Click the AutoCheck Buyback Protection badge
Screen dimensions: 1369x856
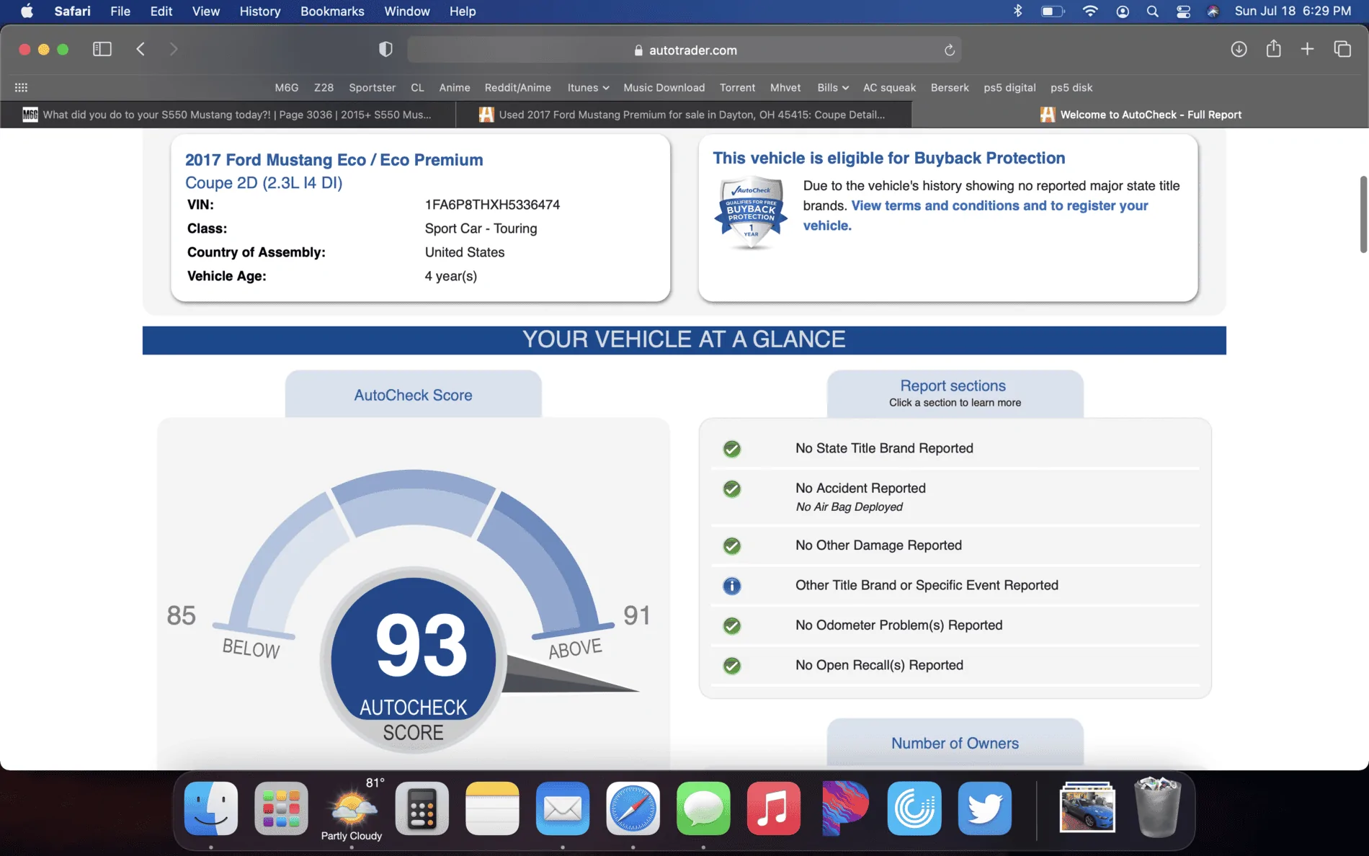(x=751, y=213)
